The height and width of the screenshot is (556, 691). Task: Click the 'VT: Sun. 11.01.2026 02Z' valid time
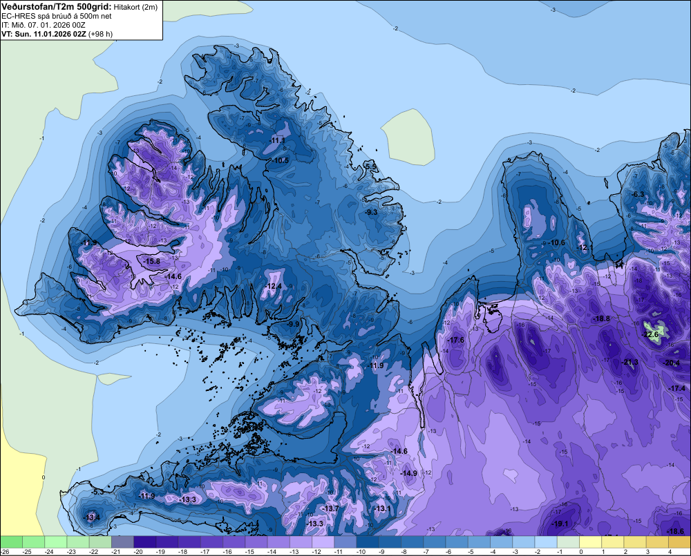(x=44, y=34)
